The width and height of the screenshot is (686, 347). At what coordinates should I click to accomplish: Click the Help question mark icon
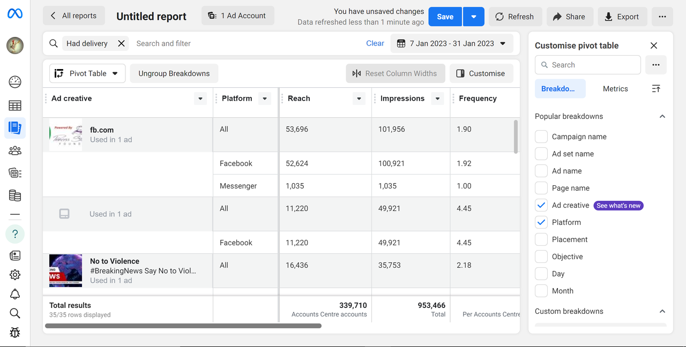pyautogui.click(x=15, y=233)
